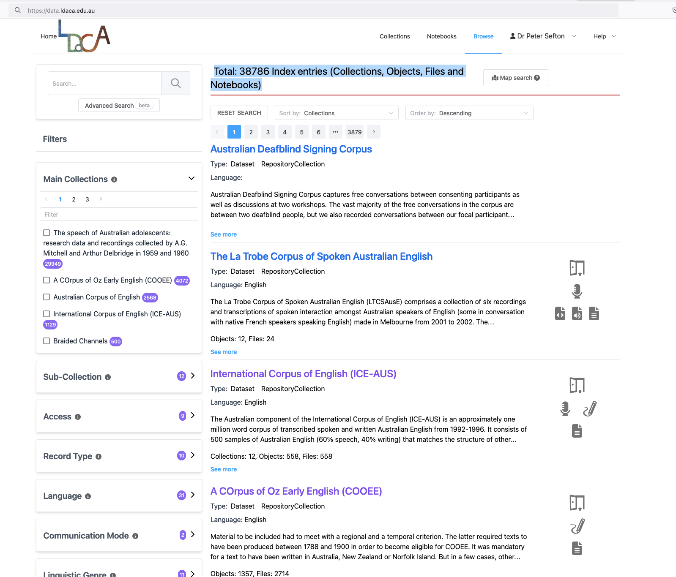Expand the Access filter panel
The width and height of the screenshot is (676, 577).
click(193, 416)
